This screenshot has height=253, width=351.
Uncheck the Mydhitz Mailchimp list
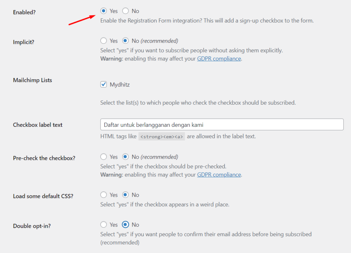(104, 84)
